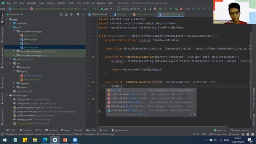Open the Terminal tool window
The image size is (256, 144).
tap(51, 130)
